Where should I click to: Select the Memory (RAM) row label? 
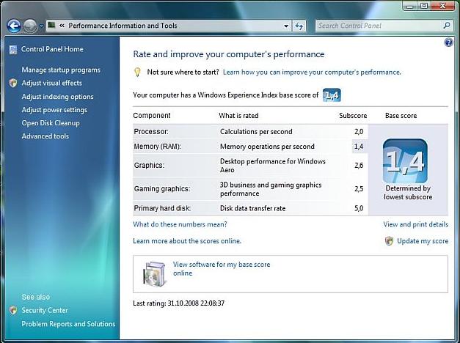coord(157,147)
